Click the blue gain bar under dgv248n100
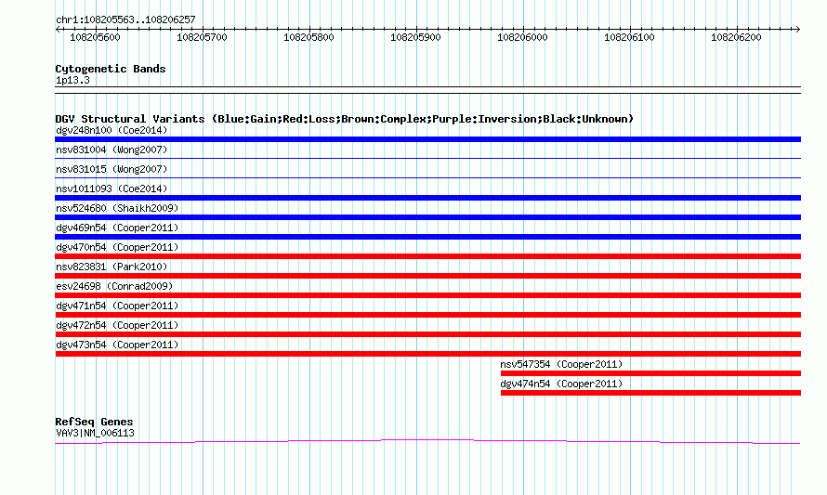827x495 pixels. pyautogui.click(x=427, y=139)
